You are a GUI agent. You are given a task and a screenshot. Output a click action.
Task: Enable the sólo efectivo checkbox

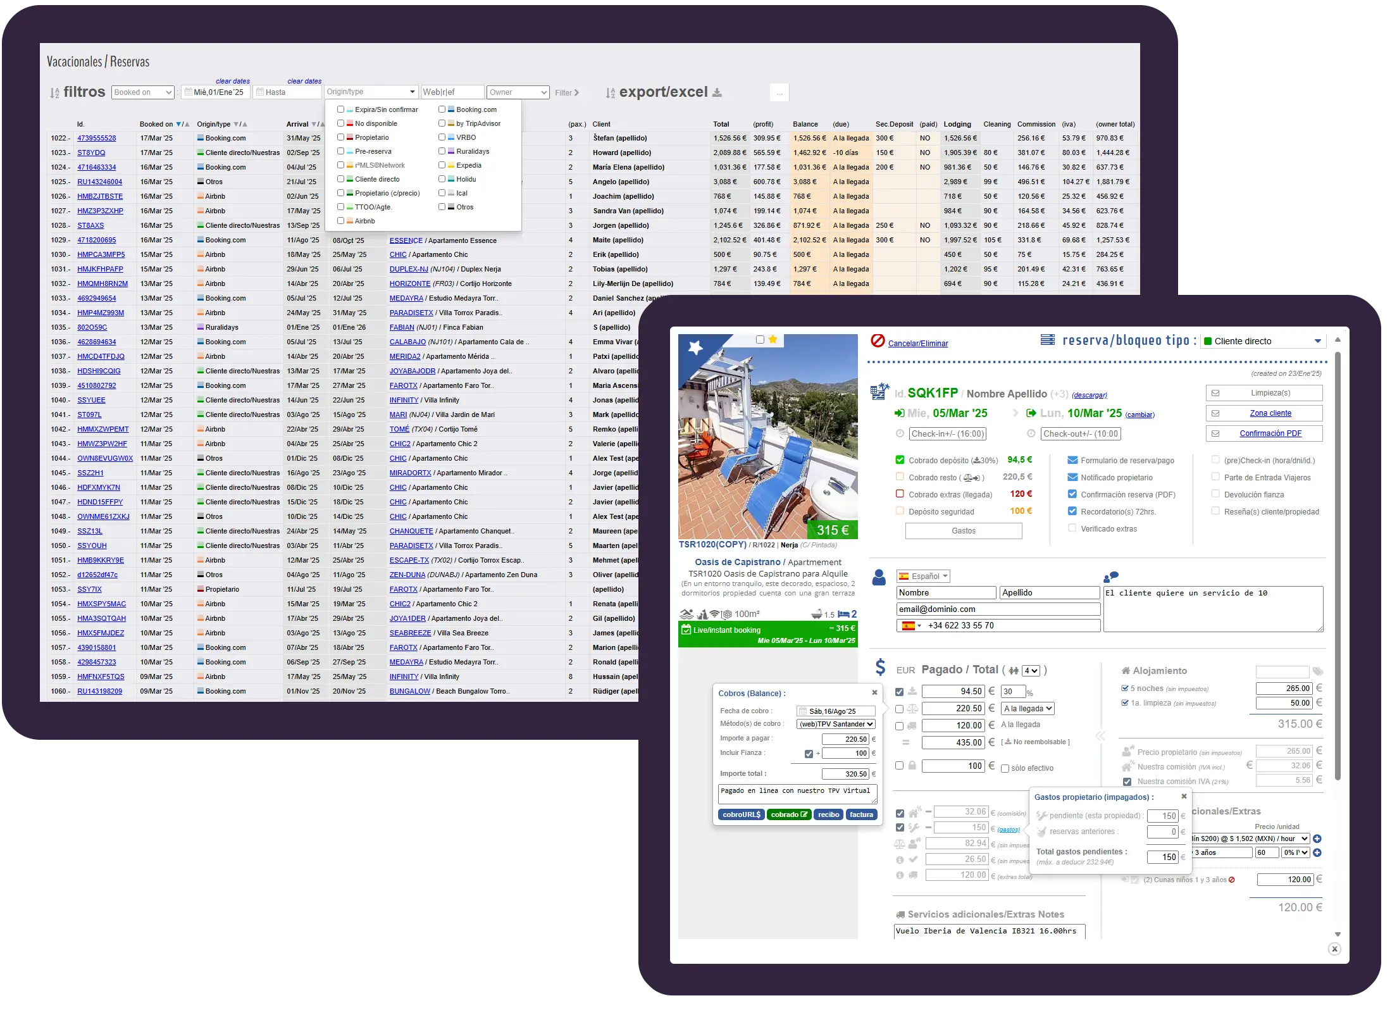(x=1005, y=768)
